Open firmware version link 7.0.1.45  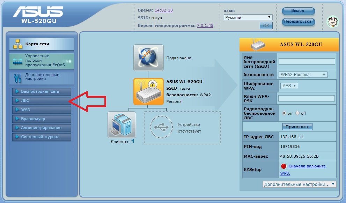(x=205, y=25)
